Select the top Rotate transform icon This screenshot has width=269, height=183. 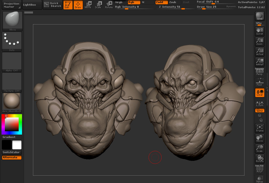click(109, 5)
